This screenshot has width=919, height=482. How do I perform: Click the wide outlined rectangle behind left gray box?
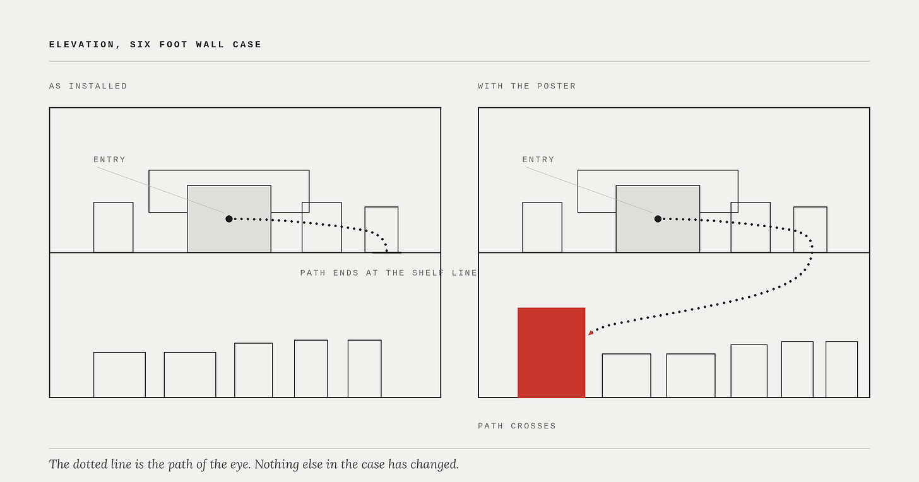(x=229, y=191)
